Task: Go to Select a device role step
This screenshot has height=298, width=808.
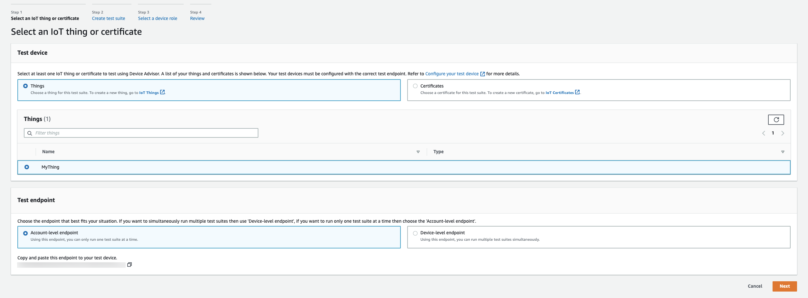Action: click(x=158, y=18)
